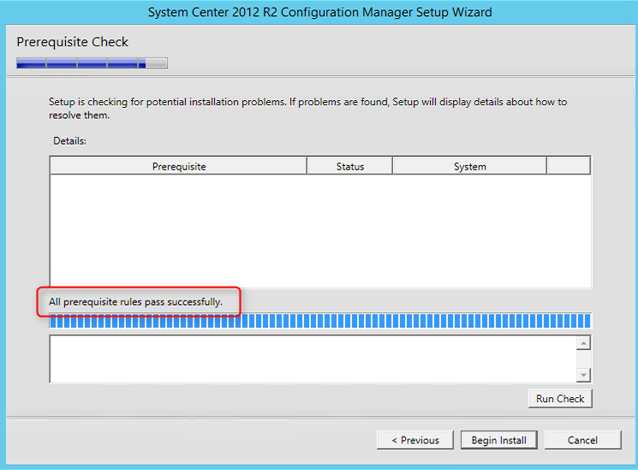Viewport: 638px width, 470px height.
Task: Click the wizard step progress indicator under the title
Action: click(x=92, y=63)
